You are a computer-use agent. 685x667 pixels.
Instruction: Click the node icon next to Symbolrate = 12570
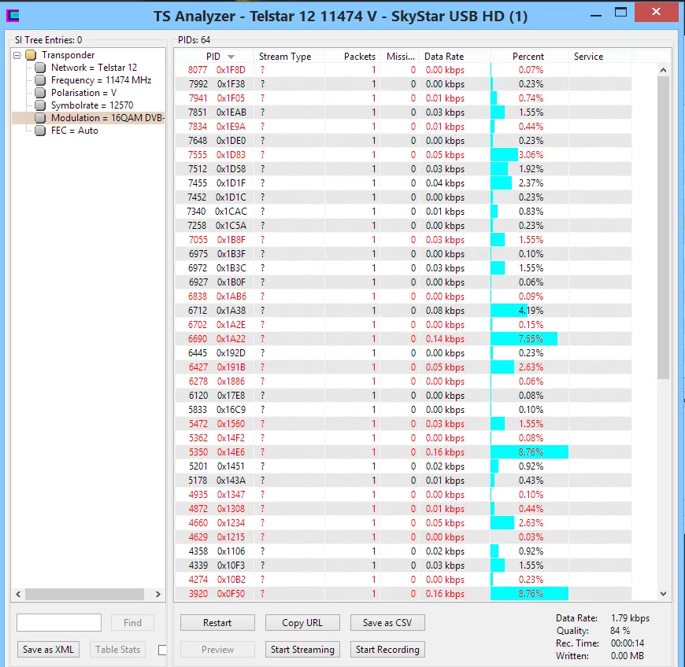40,105
